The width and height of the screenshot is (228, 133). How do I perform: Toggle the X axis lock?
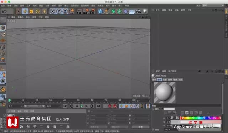(x=52, y=11)
